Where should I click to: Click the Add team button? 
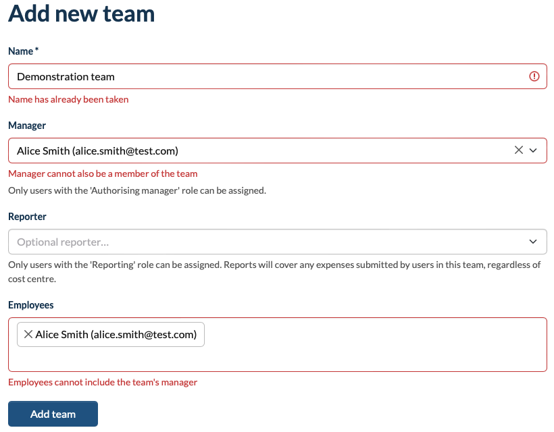pos(53,414)
